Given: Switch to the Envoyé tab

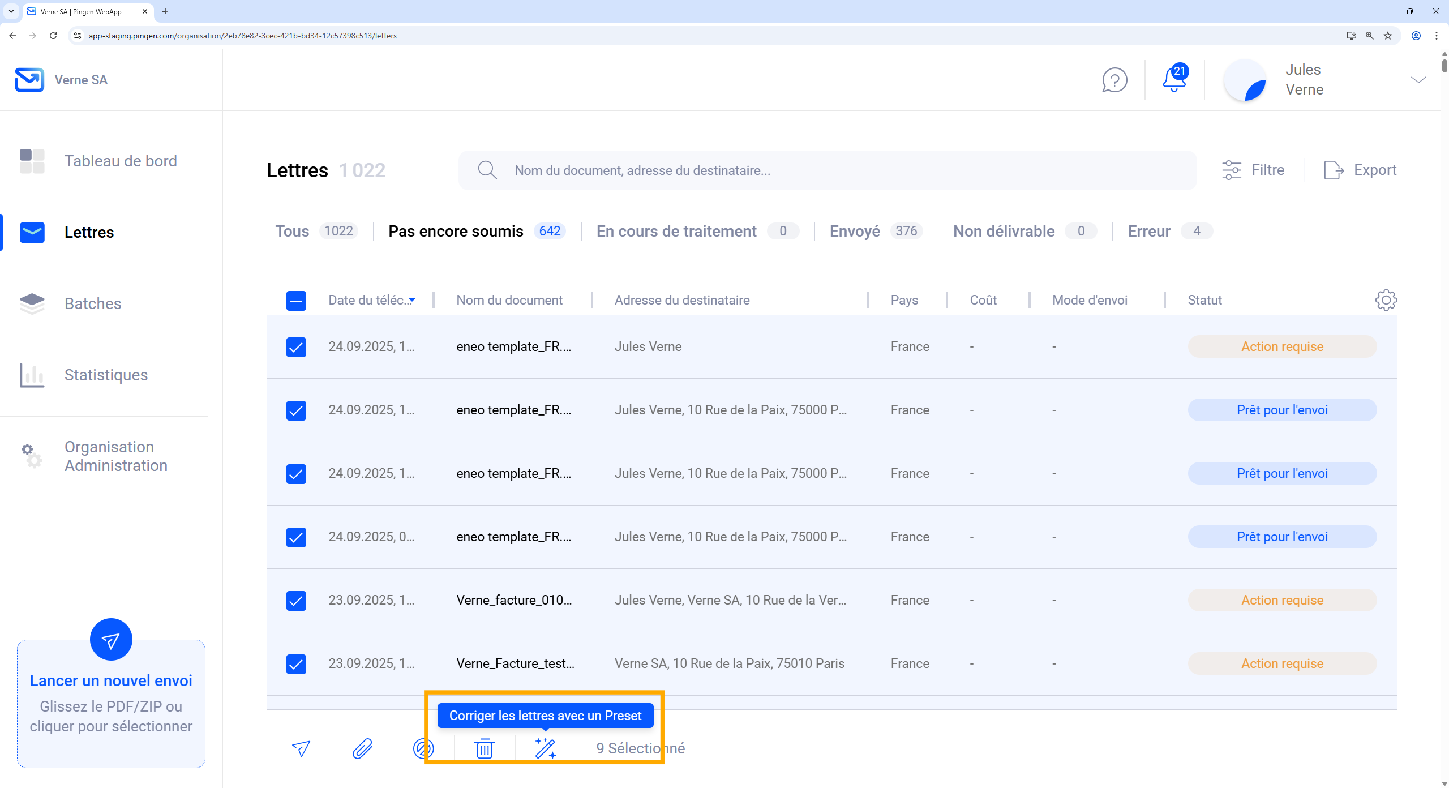Looking at the screenshot, I should (855, 231).
